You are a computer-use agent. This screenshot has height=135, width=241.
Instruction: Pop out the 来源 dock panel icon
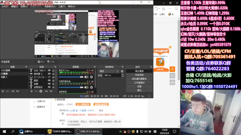[x=55, y=67]
